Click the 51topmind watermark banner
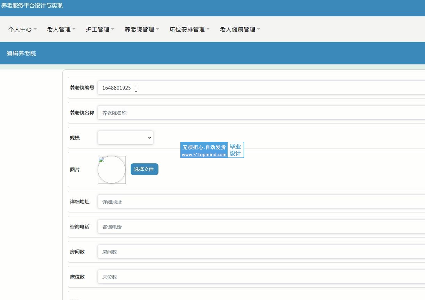 (x=212, y=150)
